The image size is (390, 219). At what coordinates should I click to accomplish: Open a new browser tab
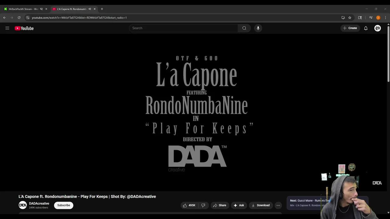[102, 9]
